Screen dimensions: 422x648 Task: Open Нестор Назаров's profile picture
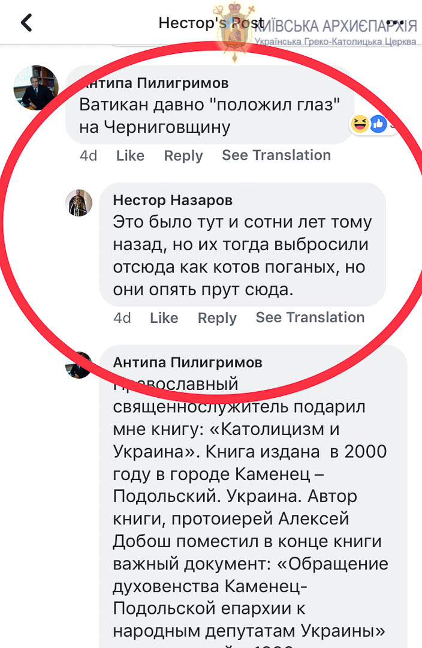(79, 203)
